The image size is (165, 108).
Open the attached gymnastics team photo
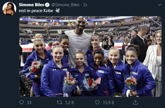pos(90,57)
